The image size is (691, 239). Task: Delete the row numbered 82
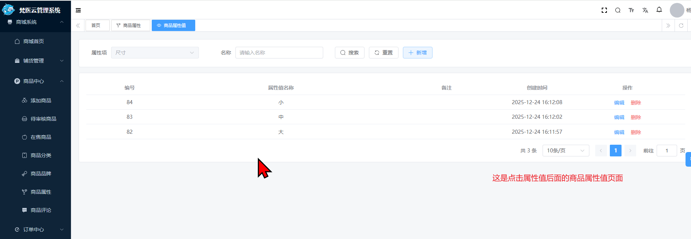point(636,132)
